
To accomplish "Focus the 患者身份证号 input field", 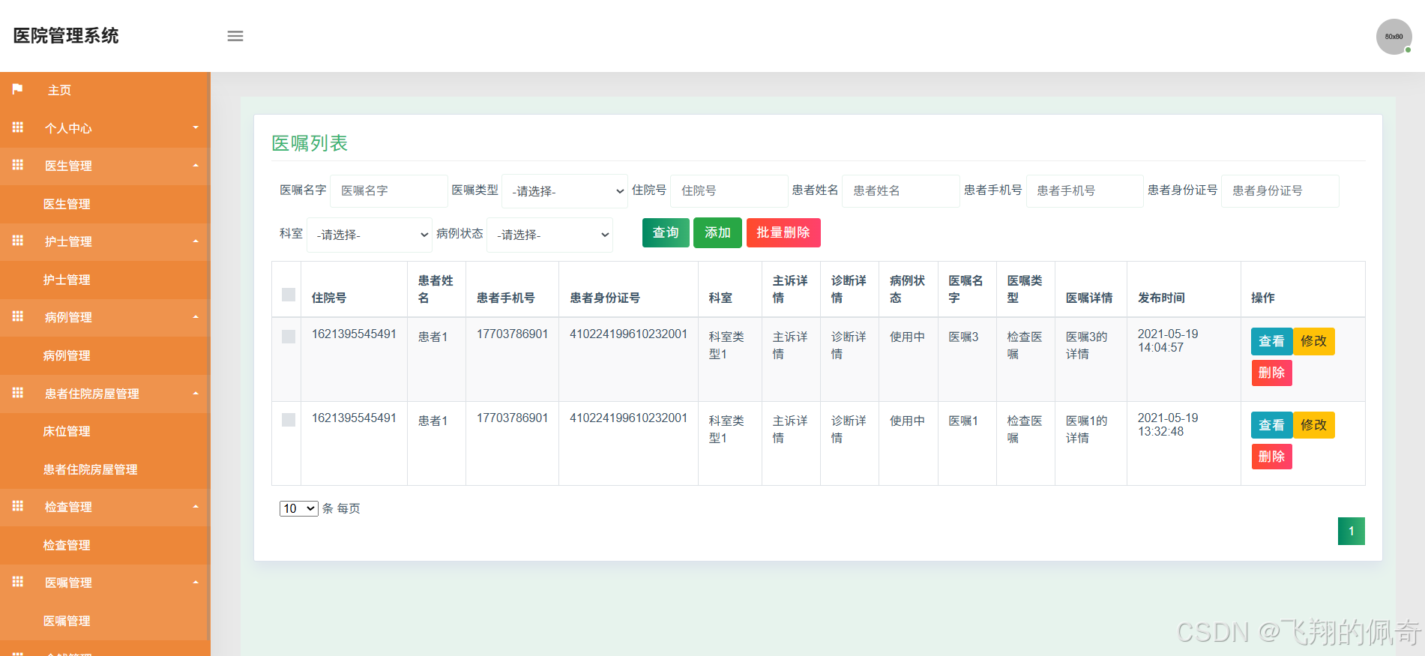I will pos(1280,191).
